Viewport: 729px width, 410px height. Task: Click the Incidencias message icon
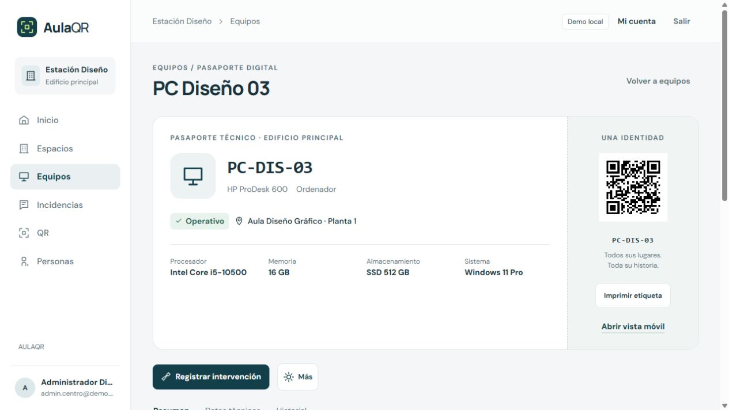(24, 205)
